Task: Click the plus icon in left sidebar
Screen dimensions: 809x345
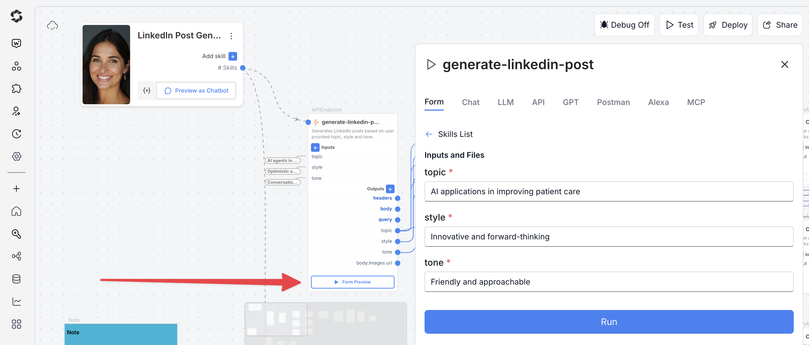Action: click(x=16, y=189)
